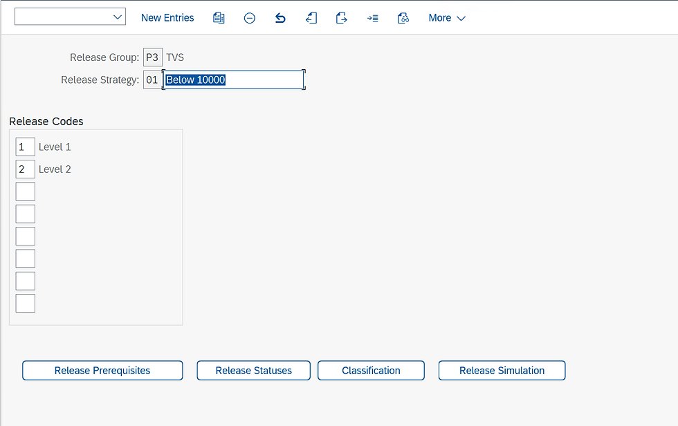Click the description field showing Below 10000
The image size is (678, 426).
click(x=234, y=80)
